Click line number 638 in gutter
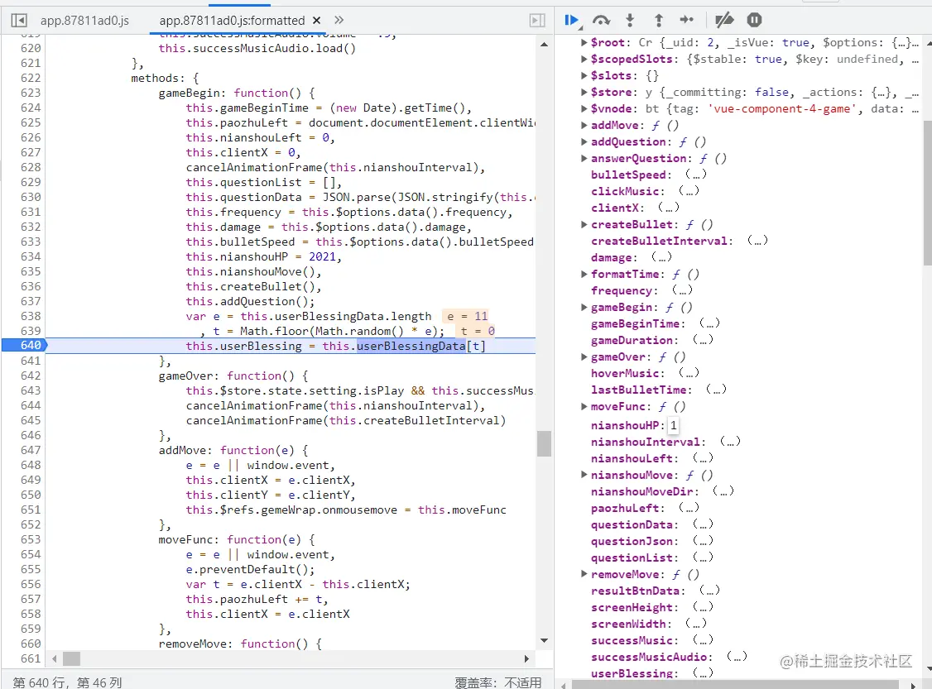932x689 pixels. [x=31, y=316]
